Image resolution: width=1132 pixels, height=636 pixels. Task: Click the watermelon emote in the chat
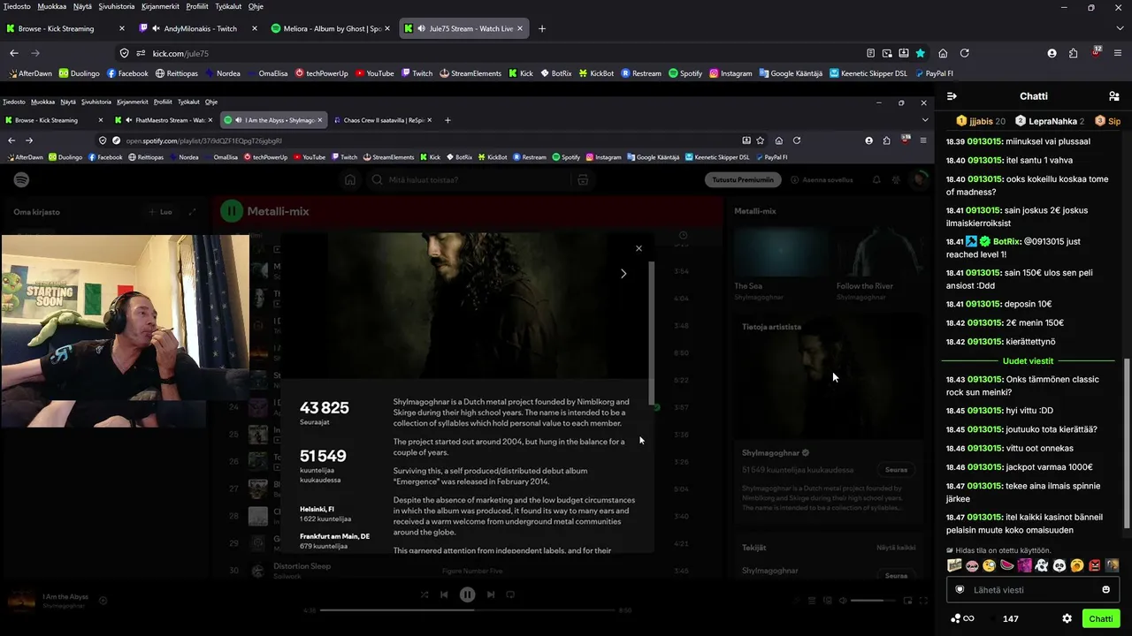coord(1006,565)
